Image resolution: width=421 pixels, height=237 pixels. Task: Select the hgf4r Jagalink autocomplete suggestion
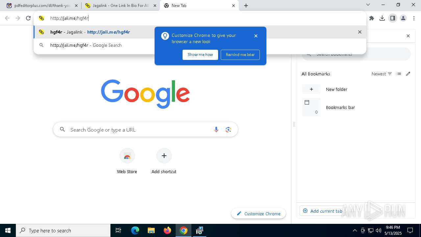tap(200, 32)
